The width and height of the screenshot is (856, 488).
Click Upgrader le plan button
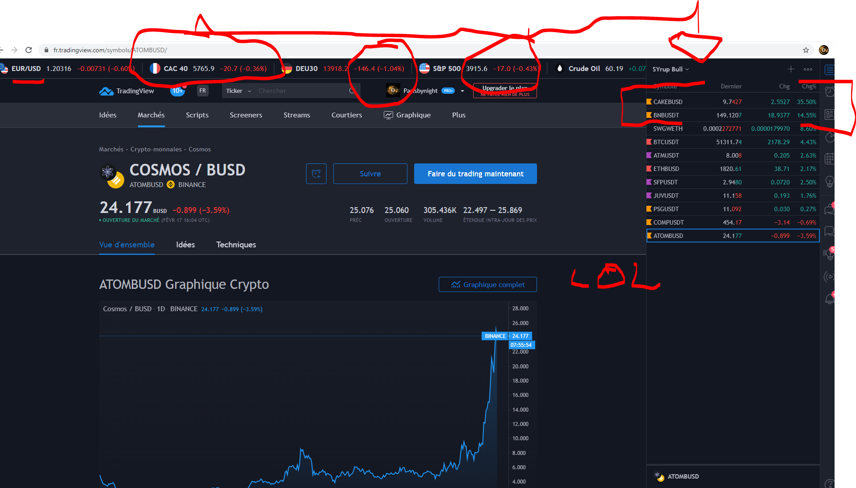505,91
